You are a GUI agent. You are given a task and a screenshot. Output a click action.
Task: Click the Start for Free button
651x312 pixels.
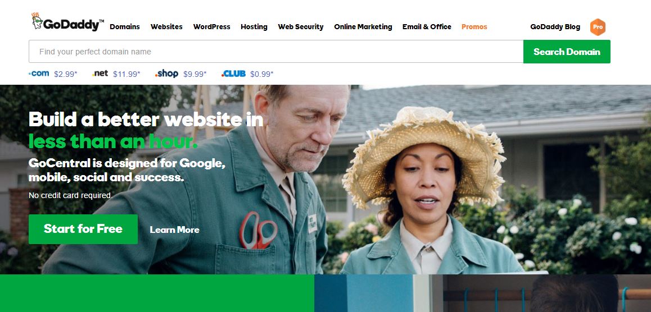pos(83,229)
